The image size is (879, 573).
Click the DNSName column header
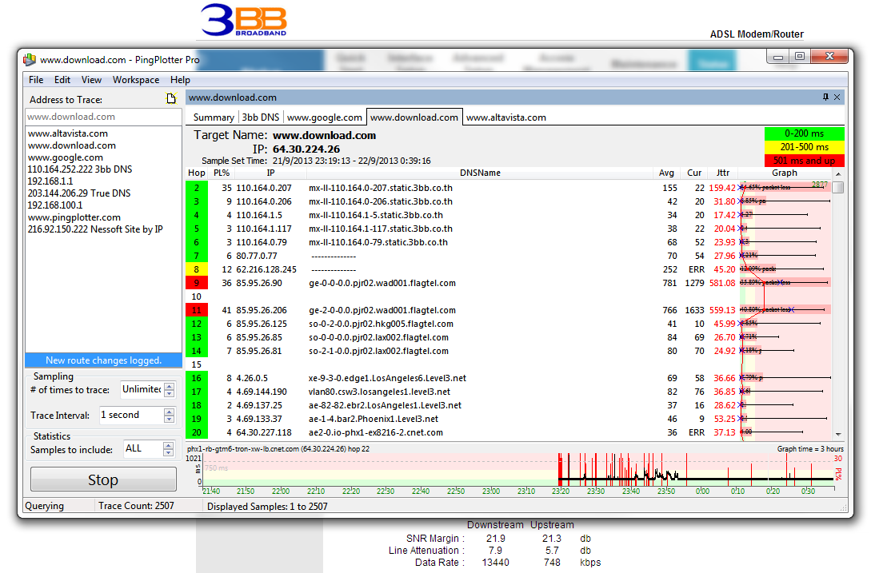click(x=480, y=173)
